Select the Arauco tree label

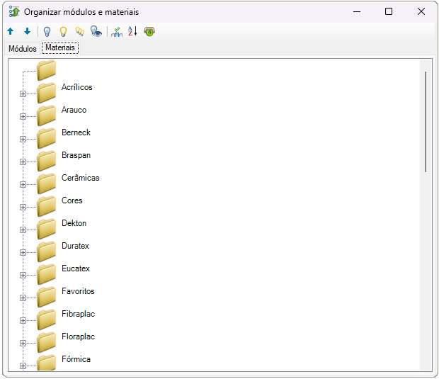click(x=74, y=110)
